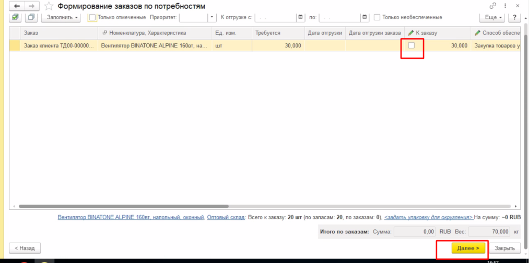529x263 pixels.
Task: Copy link to form via chain icon
Action: point(492,6)
